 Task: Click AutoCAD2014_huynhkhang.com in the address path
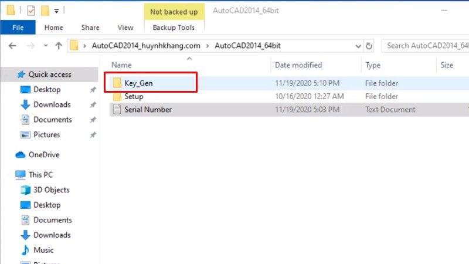click(x=146, y=46)
